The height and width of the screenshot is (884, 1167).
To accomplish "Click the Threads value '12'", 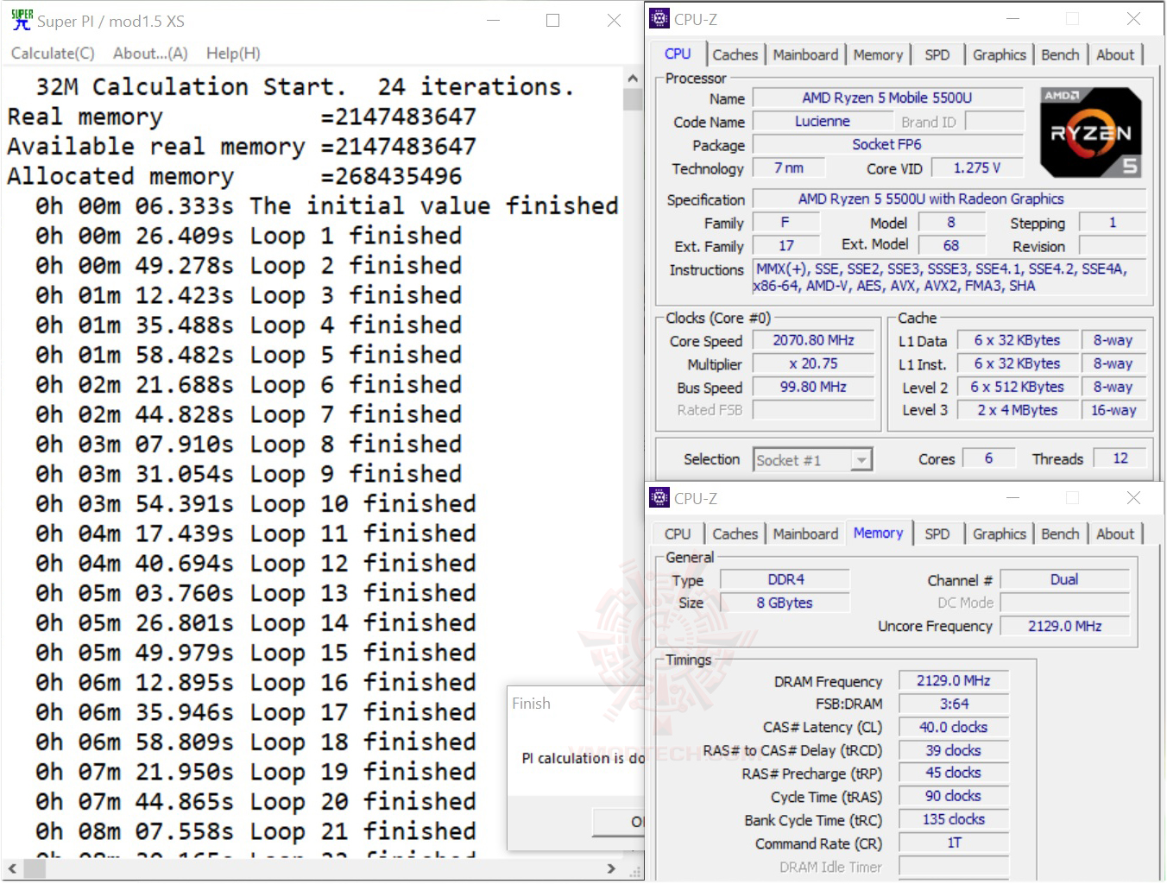I will point(1120,458).
